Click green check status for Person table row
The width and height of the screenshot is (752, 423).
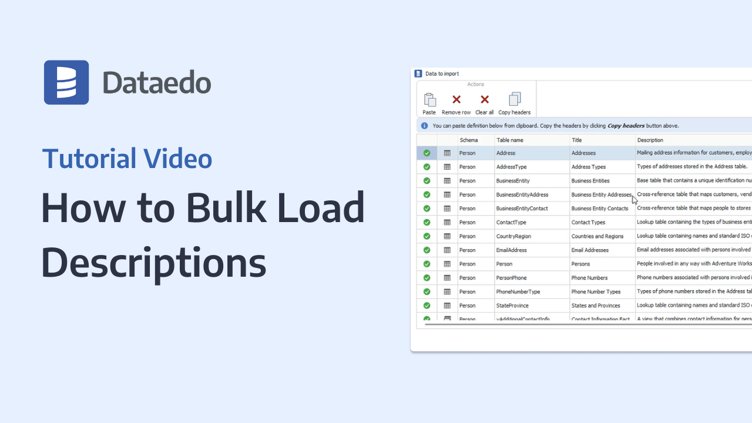click(x=427, y=264)
